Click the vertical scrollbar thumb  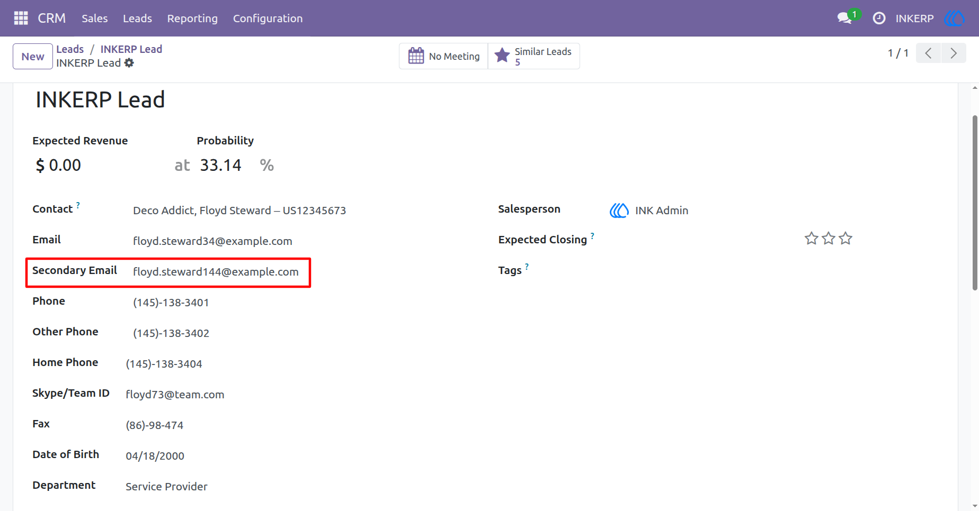975,203
